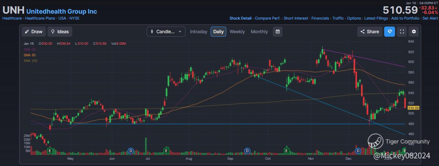Open the Traffic link
Screen dimensions: 439x166
(x=338, y=18)
